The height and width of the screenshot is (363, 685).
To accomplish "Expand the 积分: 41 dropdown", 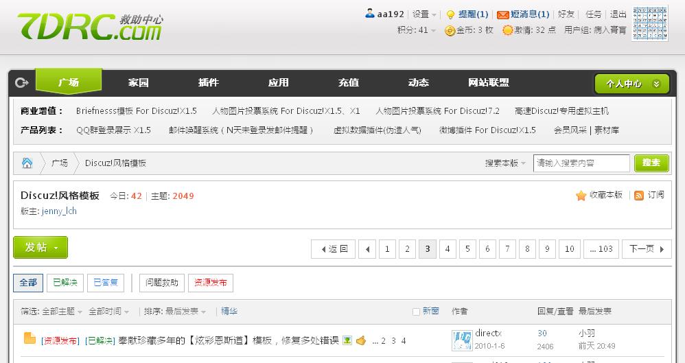I will coord(417,30).
